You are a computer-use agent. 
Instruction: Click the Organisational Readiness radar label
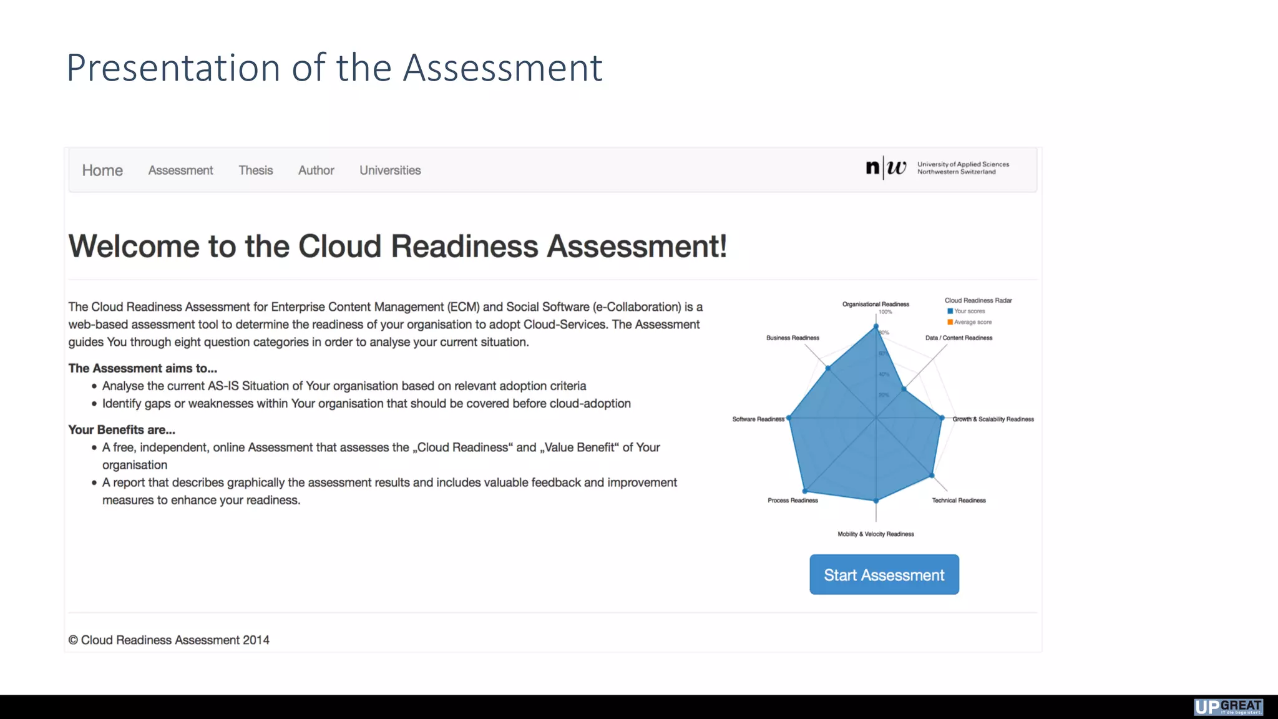click(876, 304)
